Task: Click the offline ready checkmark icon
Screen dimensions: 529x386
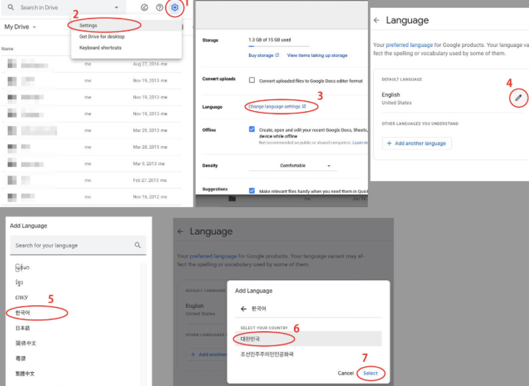Action: click(x=145, y=7)
